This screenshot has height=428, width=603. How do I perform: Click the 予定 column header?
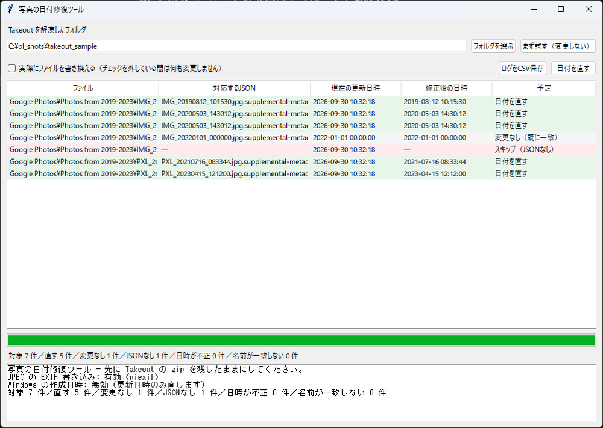click(544, 88)
